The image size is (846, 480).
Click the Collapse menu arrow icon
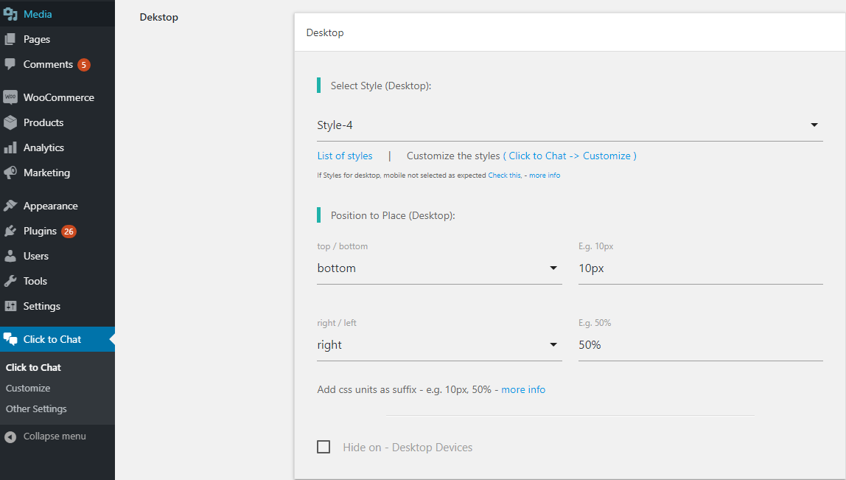click(x=10, y=436)
